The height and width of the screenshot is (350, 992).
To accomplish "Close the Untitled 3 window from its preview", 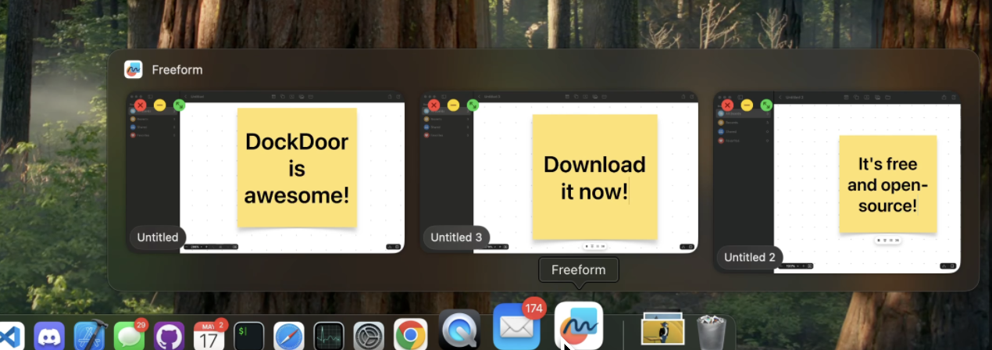I will pos(434,105).
